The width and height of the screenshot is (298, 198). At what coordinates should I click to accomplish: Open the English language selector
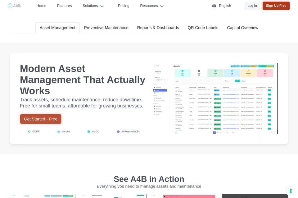click(222, 6)
